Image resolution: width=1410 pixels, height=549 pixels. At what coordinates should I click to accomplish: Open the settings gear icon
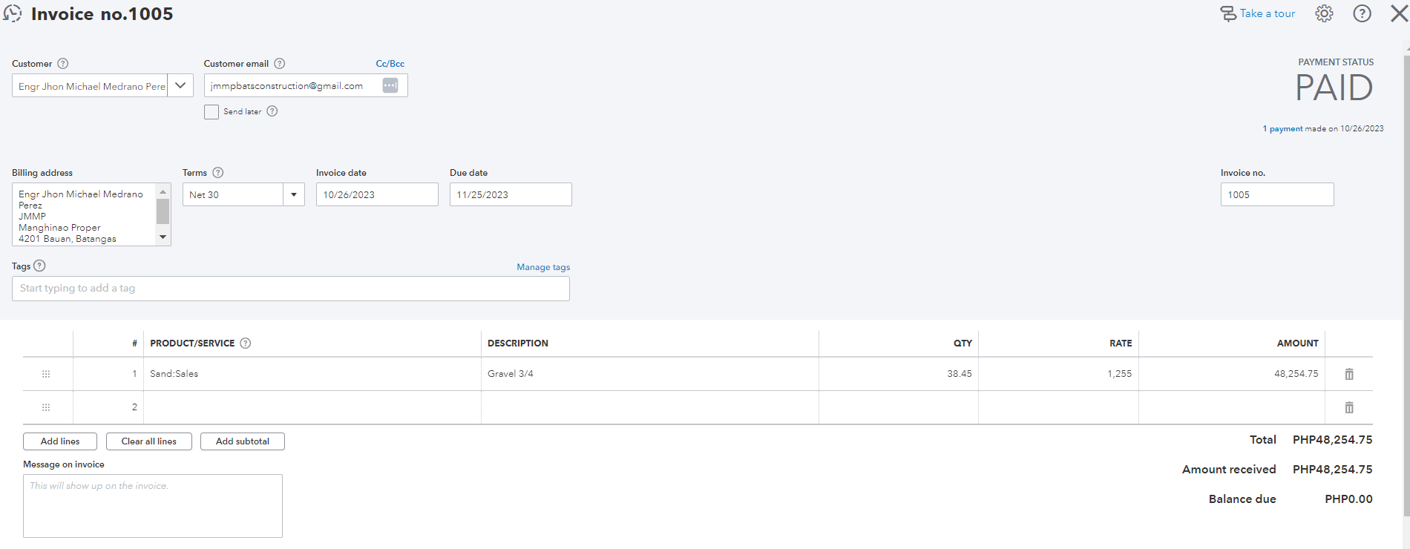pos(1324,14)
